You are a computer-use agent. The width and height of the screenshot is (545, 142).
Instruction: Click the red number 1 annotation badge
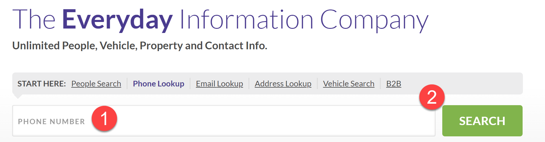[104, 119]
